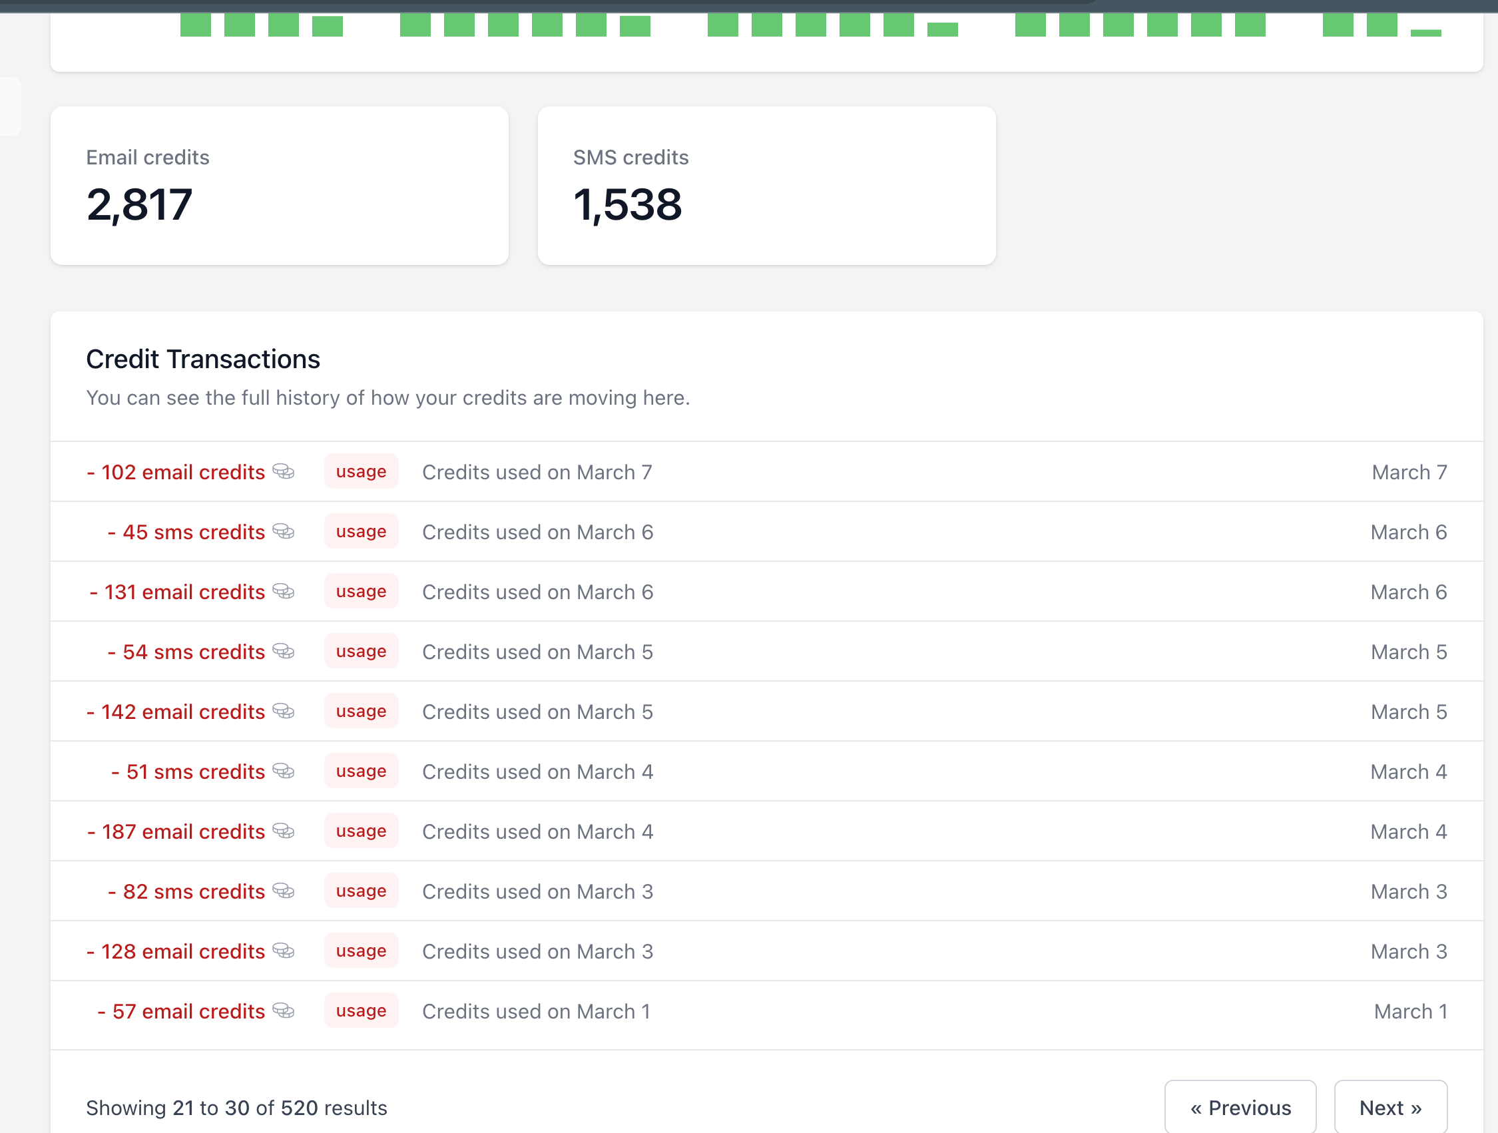Click coins icon beside 45 sms credits
The width and height of the screenshot is (1498, 1133).
click(283, 532)
